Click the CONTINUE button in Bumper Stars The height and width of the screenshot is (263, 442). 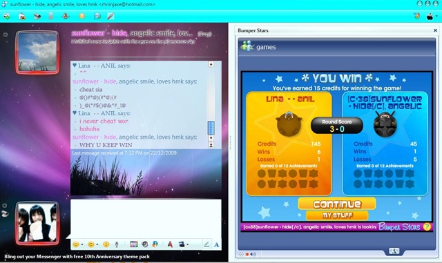coord(337,204)
